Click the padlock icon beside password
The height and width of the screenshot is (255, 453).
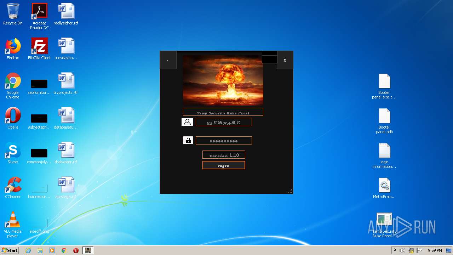click(x=188, y=140)
